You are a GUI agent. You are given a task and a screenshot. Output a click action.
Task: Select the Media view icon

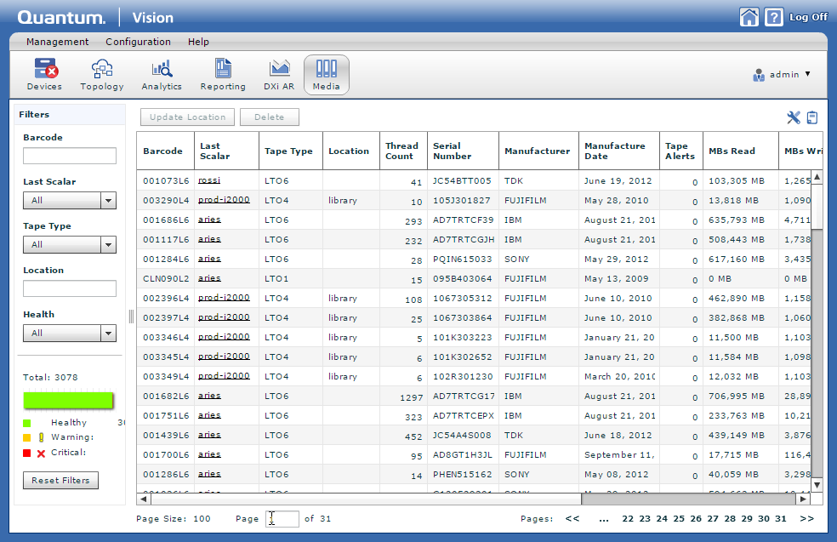click(327, 75)
